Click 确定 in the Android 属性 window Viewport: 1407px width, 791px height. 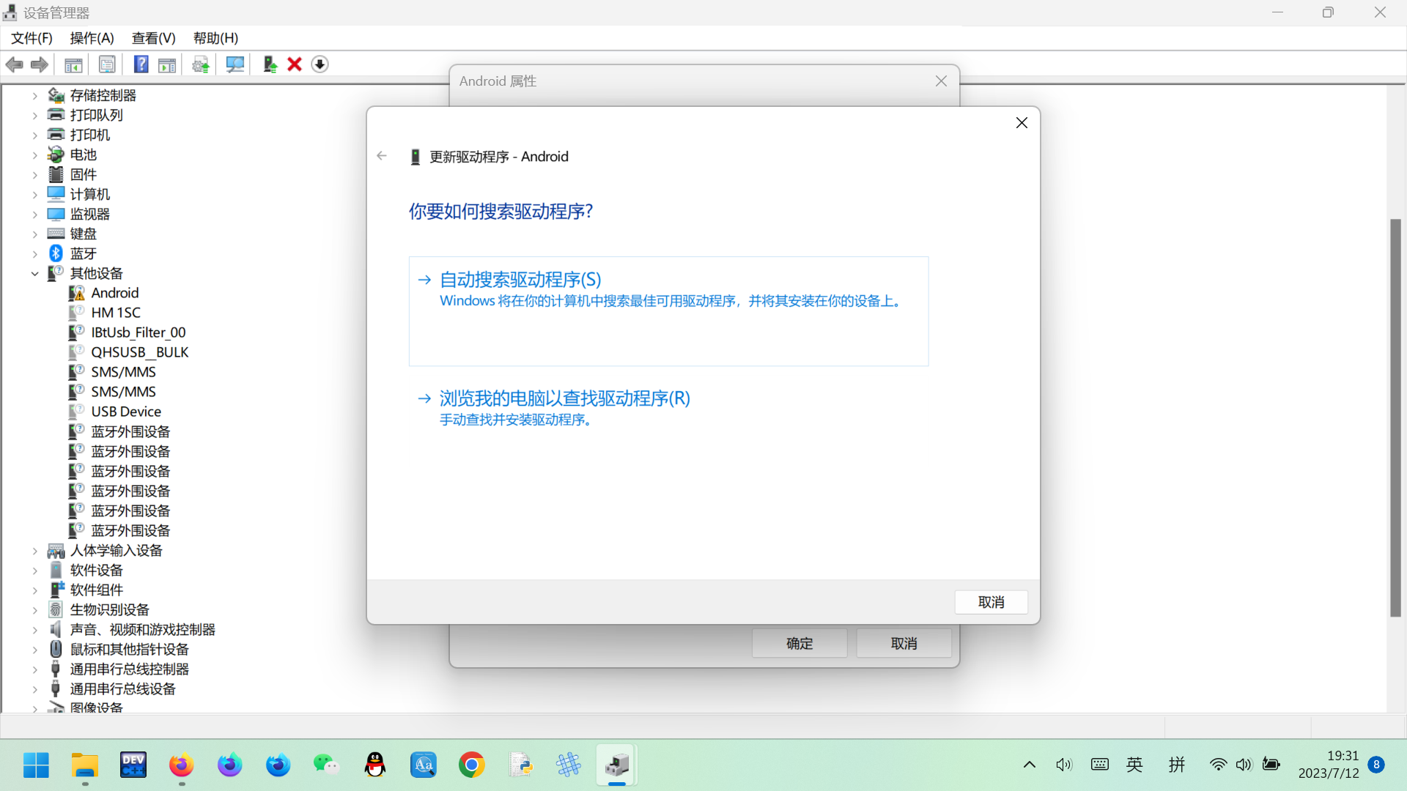pos(799,643)
